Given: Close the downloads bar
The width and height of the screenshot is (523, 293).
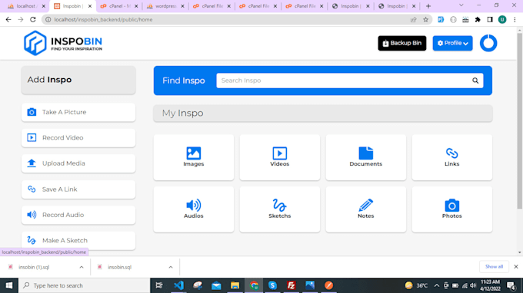Looking at the screenshot, I should point(515,267).
